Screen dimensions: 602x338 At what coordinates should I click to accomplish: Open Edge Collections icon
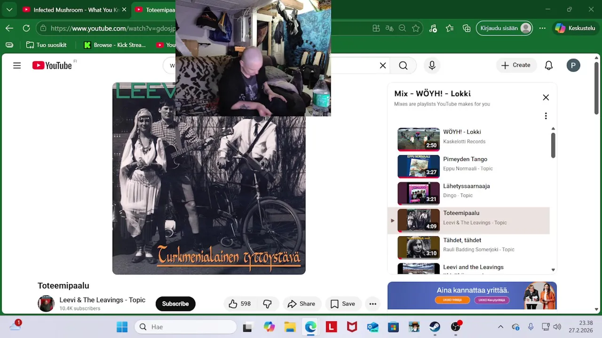[467, 28]
